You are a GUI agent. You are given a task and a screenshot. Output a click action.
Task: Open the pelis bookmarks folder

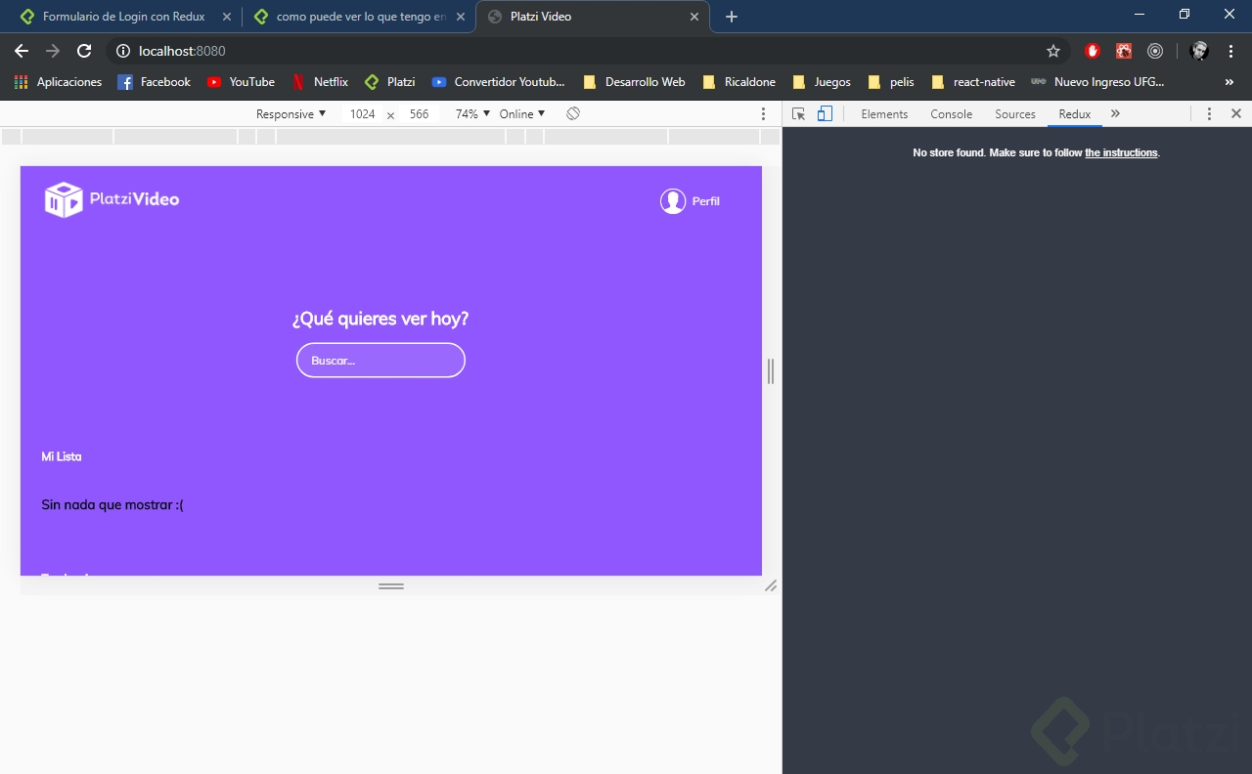coord(891,82)
